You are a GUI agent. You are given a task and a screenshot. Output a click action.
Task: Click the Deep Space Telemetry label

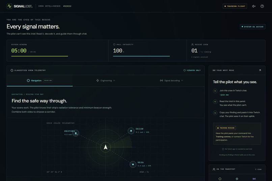[60, 123]
